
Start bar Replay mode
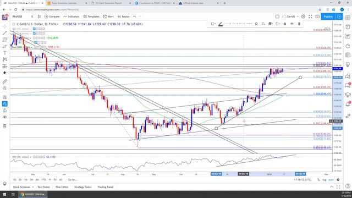tap(124, 16)
